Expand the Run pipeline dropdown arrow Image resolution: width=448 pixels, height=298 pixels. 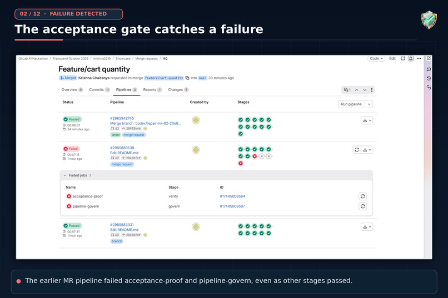click(x=369, y=104)
